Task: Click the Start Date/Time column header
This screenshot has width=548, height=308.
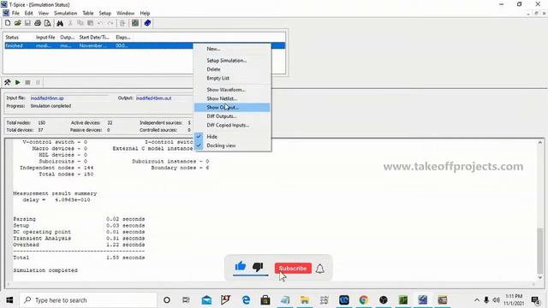Action: [94, 37]
